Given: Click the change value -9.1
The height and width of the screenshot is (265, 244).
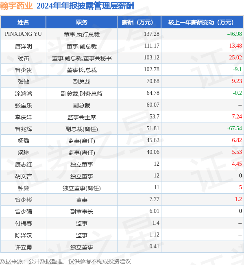Looking at the screenshot, I should 237,69.
